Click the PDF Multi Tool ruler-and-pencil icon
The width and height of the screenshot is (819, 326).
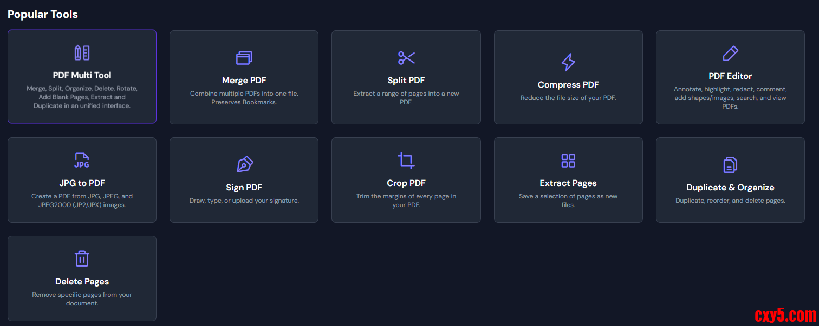(x=82, y=53)
